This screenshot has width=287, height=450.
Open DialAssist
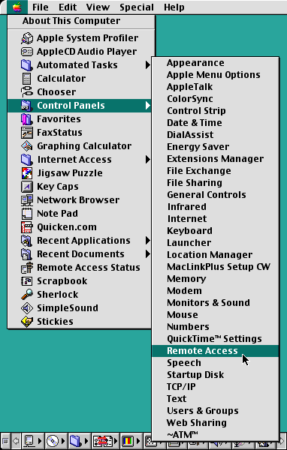pyautogui.click(x=216, y=134)
